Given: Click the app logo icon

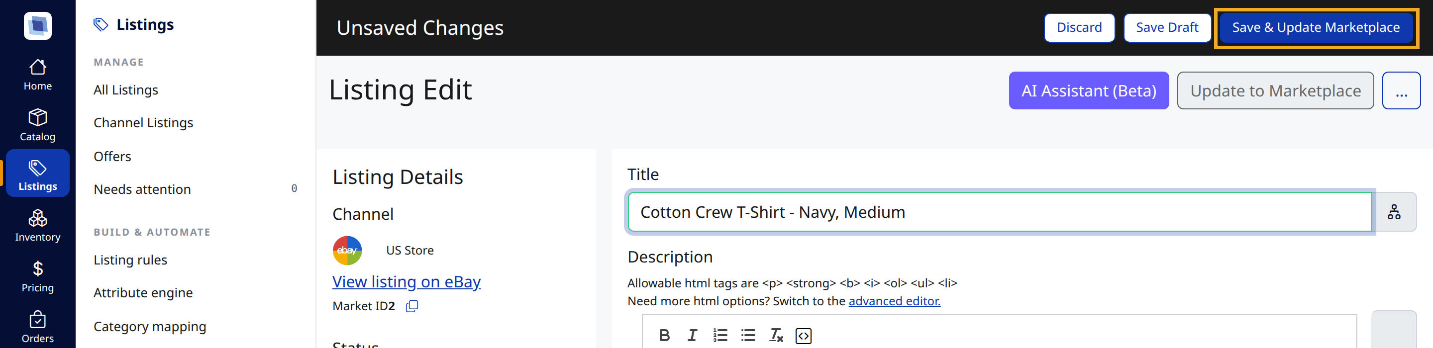Looking at the screenshot, I should 38,25.
